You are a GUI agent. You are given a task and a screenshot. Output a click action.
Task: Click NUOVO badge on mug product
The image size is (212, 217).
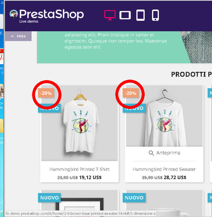click(134, 198)
